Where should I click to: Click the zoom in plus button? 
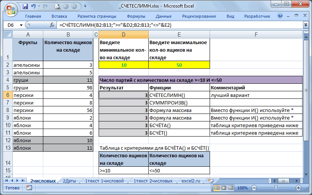point(298,188)
